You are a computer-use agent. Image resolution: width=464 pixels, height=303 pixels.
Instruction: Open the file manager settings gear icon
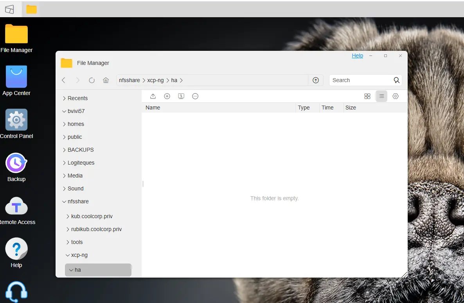point(396,96)
